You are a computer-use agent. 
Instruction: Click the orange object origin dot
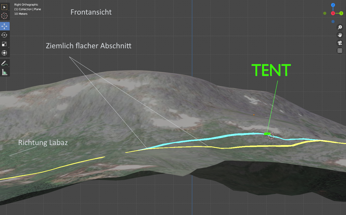[254, 115]
